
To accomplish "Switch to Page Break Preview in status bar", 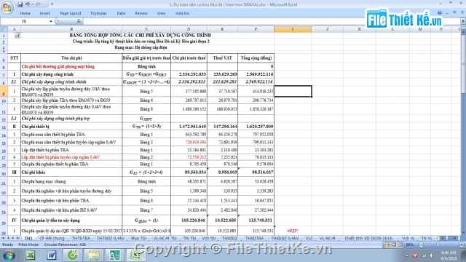I will point(400,245).
